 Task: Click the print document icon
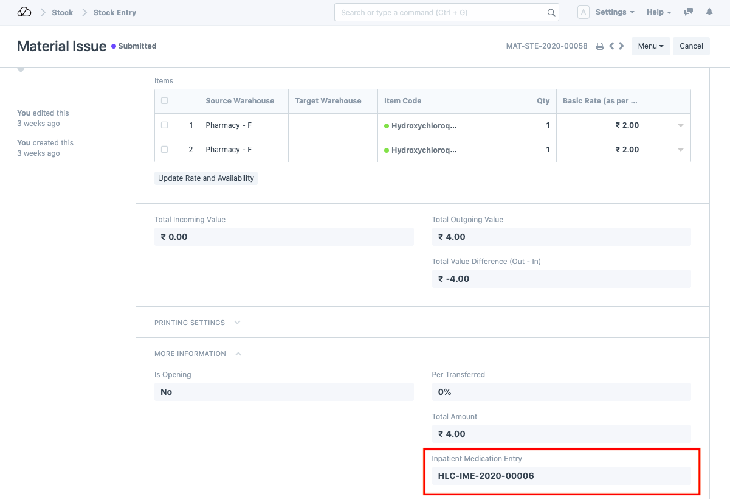(600, 46)
